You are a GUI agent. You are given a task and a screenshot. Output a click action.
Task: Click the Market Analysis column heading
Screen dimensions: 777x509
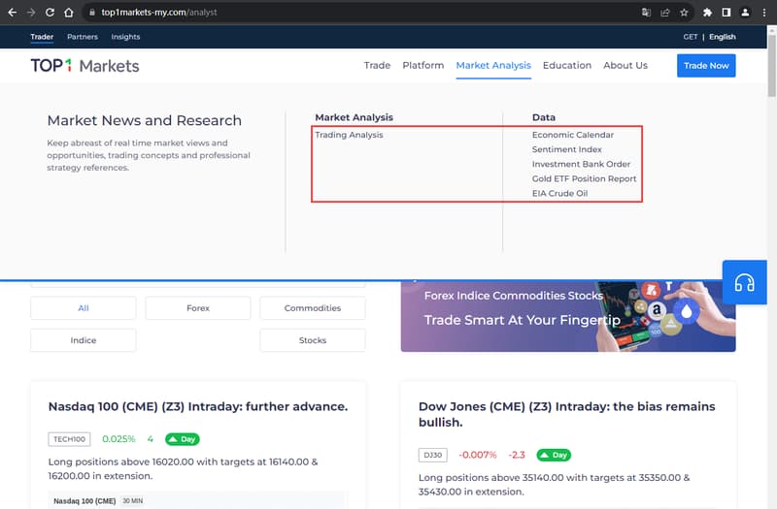[x=354, y=117]
